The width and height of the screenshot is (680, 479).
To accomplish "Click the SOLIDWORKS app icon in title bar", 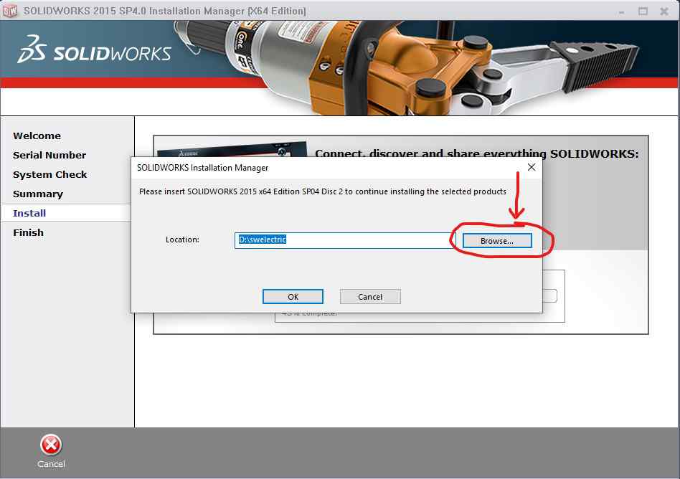I will (x=11, y=11).
